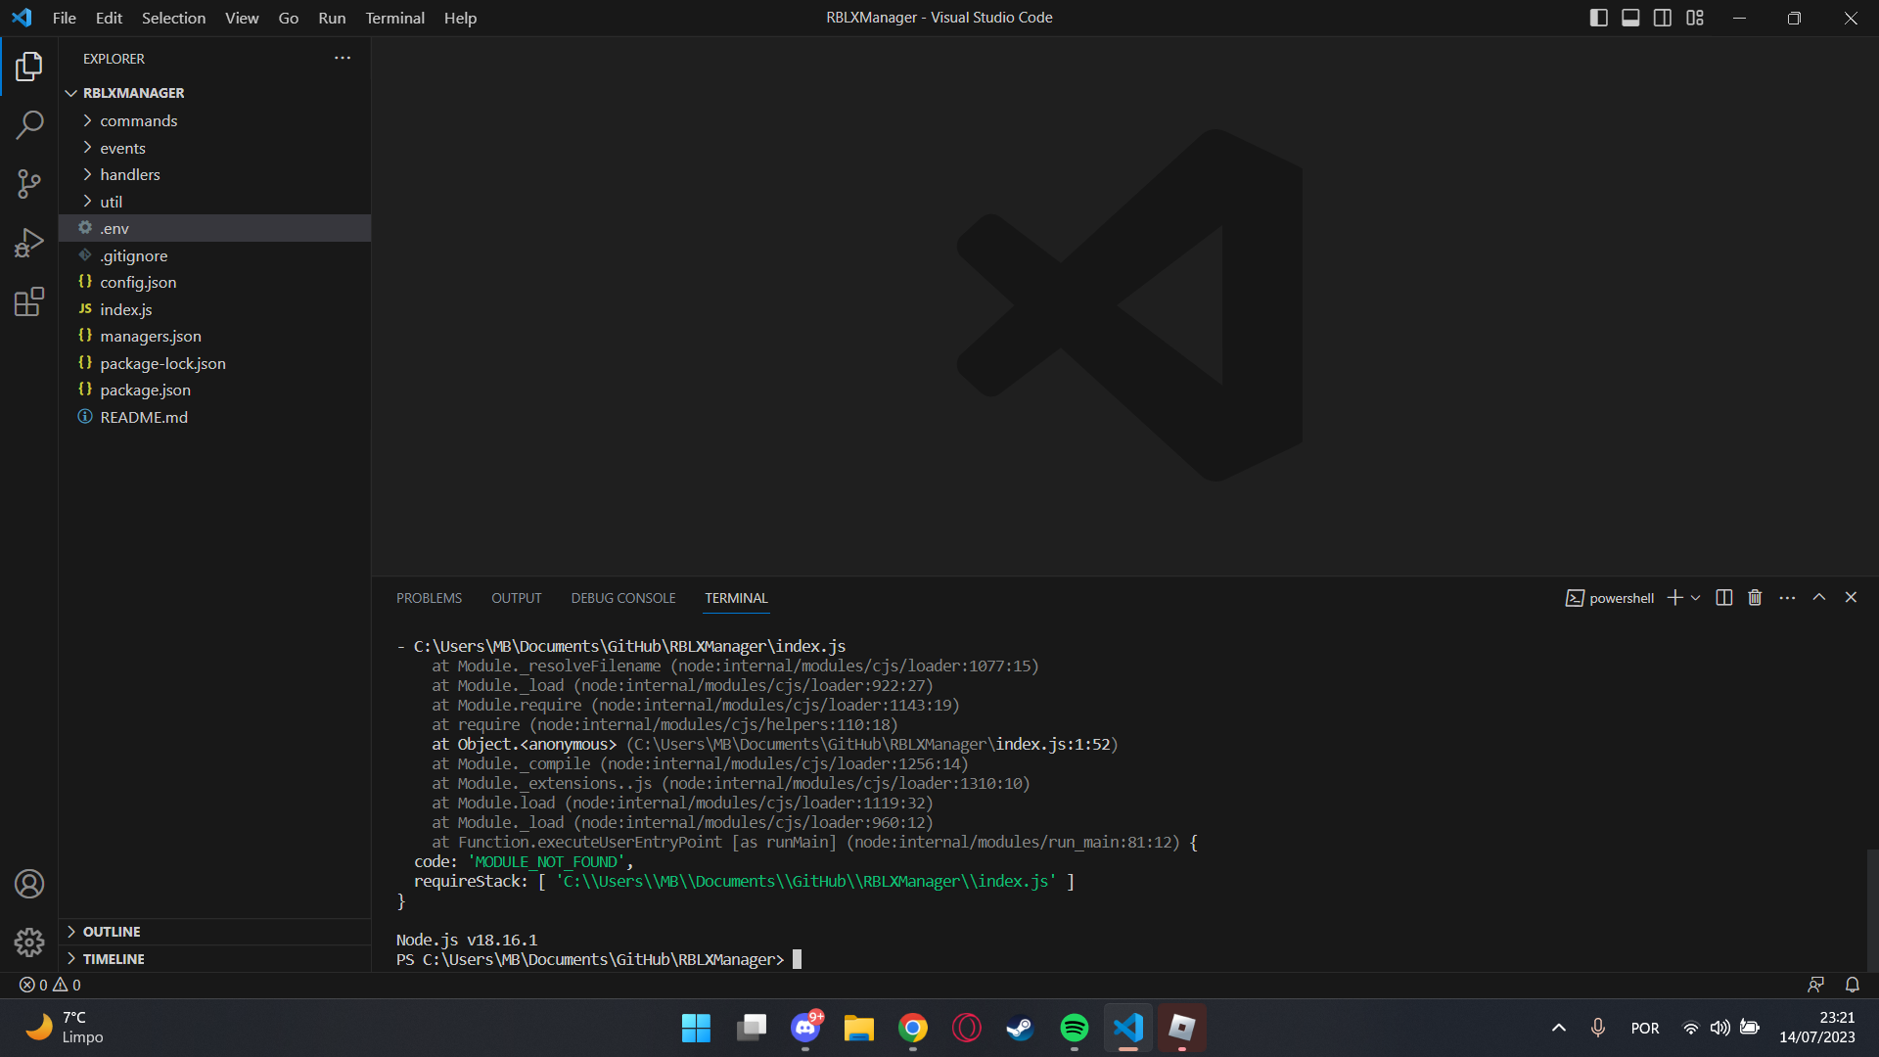This screenshot has width=1879, height=1057.
Task: Expand the OUTLINE section
Action: coord(112,932)
